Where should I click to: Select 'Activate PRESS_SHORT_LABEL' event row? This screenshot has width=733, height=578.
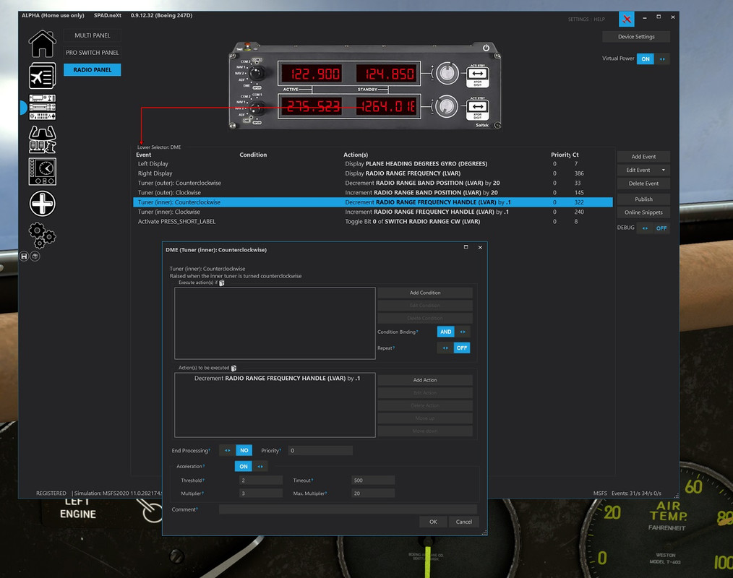click(x=372, y=222)
